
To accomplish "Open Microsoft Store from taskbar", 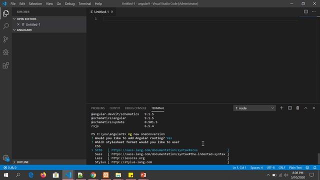I will pyautogui.click(x=55, y=175).
